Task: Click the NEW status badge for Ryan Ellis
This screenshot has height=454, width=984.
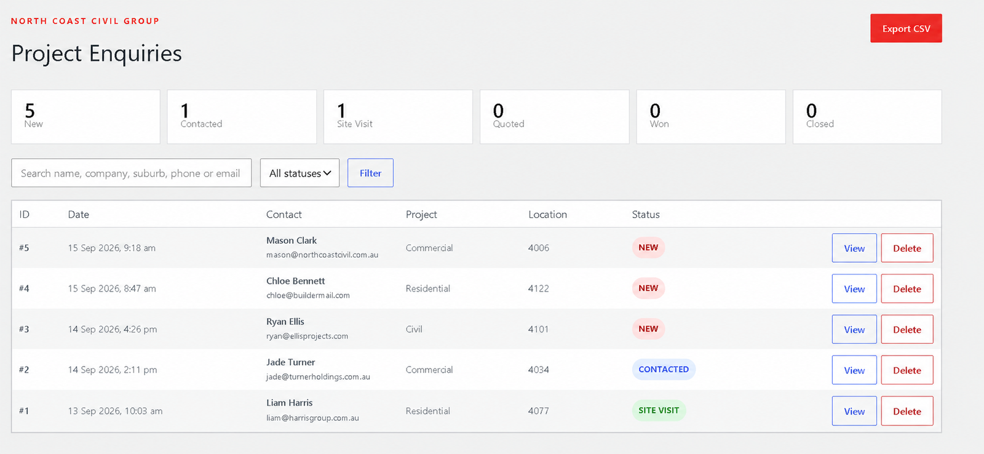Action: 648,329
